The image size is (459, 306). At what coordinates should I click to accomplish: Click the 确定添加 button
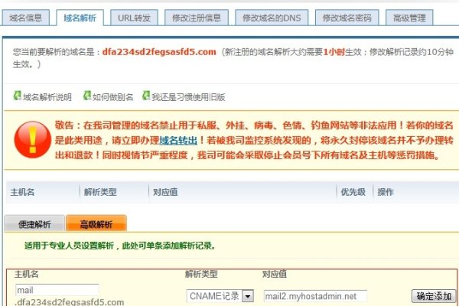pyautogui.click(x=434, y=296)
